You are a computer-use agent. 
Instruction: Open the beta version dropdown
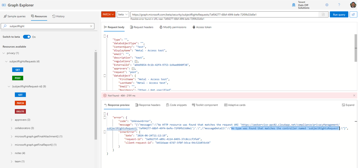pos(123,15)
